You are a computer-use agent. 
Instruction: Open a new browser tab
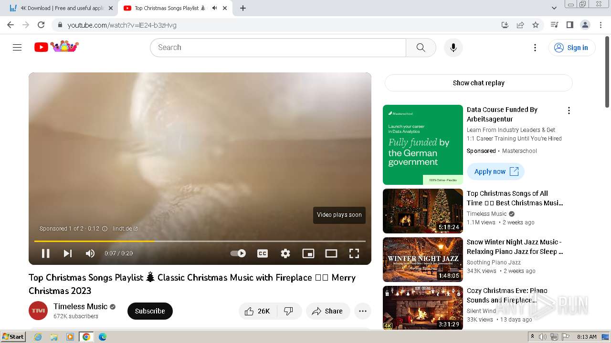coord(243,8)
